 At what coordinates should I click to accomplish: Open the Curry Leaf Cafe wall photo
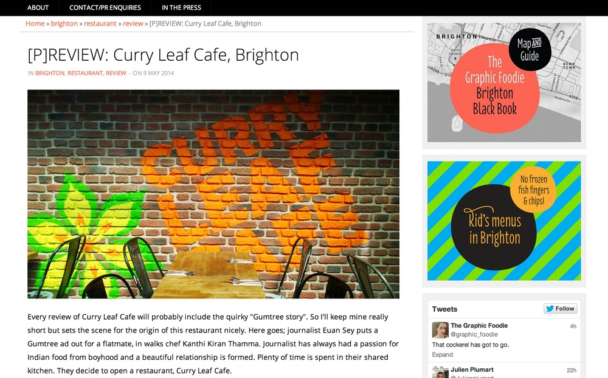pos(213,194)
